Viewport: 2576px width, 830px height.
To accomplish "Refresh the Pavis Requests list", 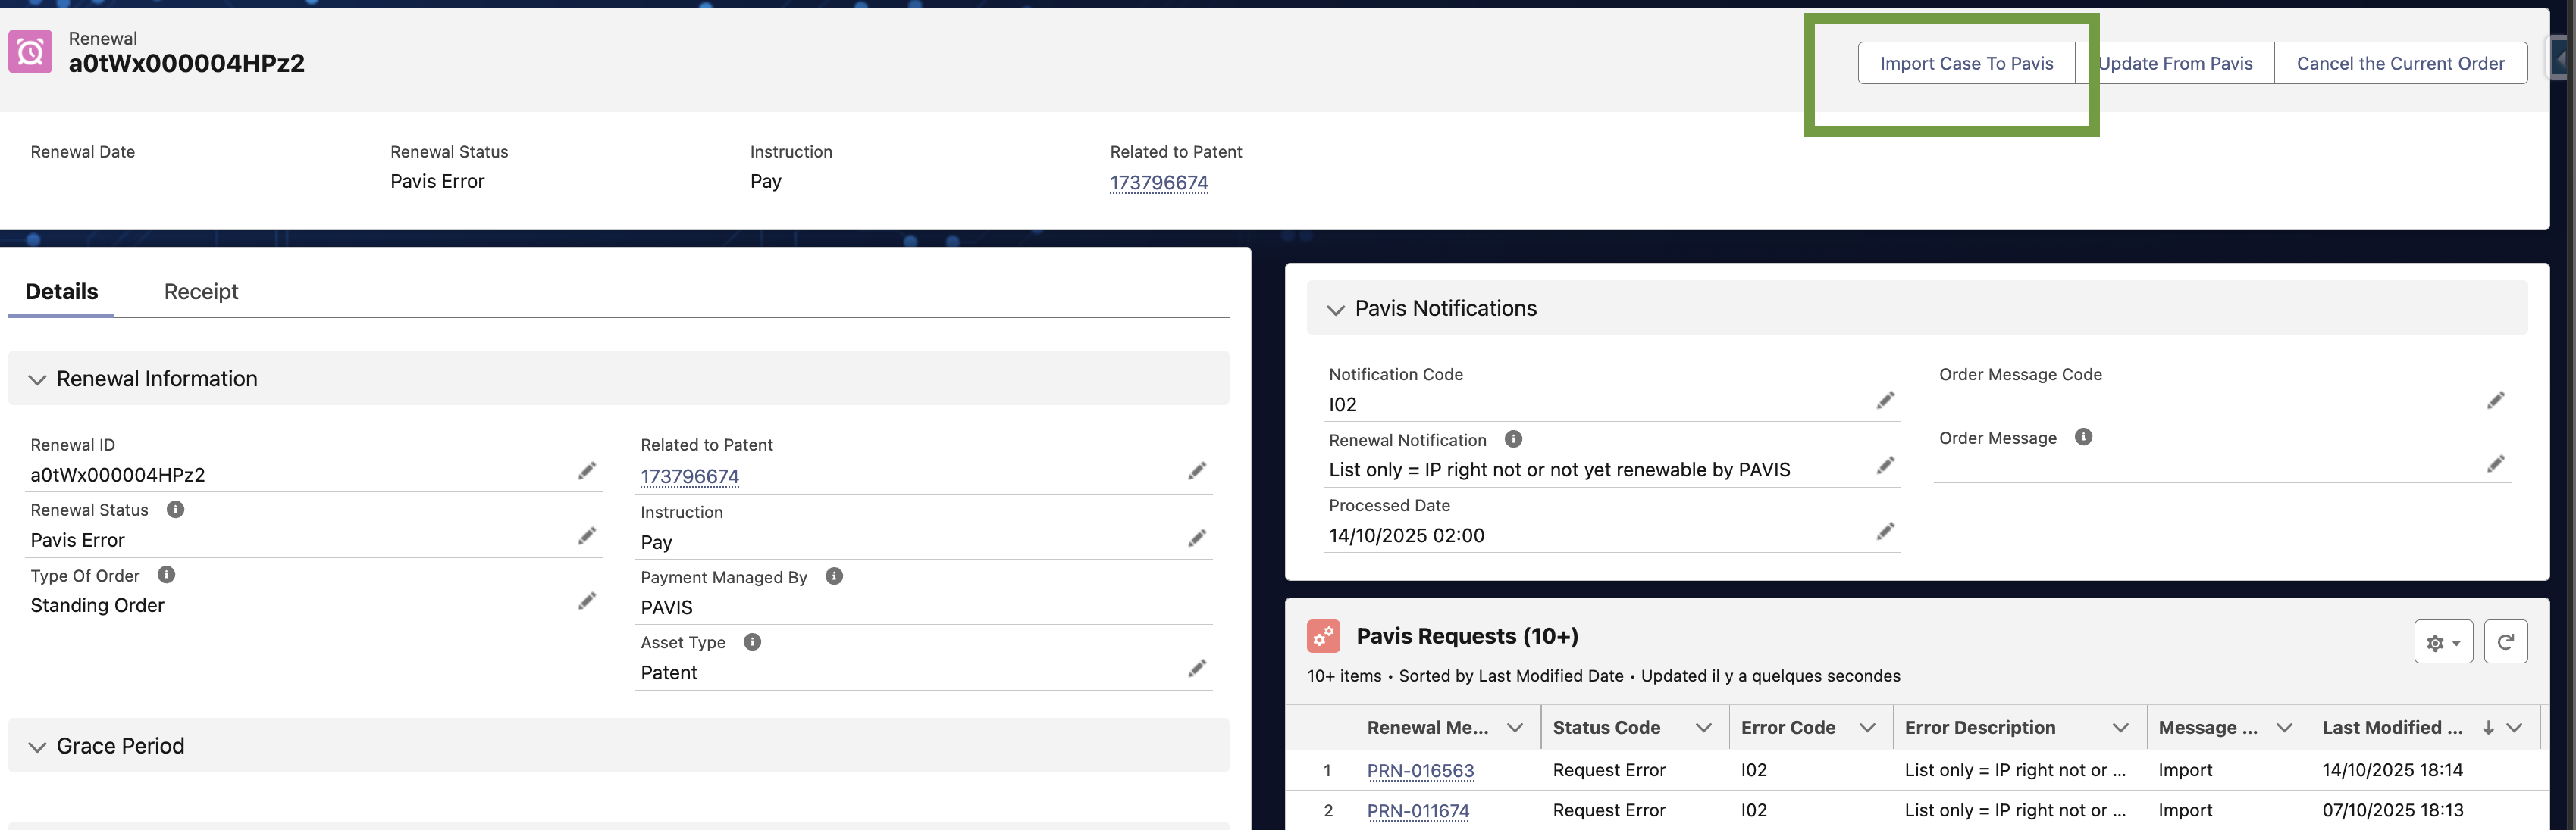I will pyautogui.click(x=2505, y=642).
